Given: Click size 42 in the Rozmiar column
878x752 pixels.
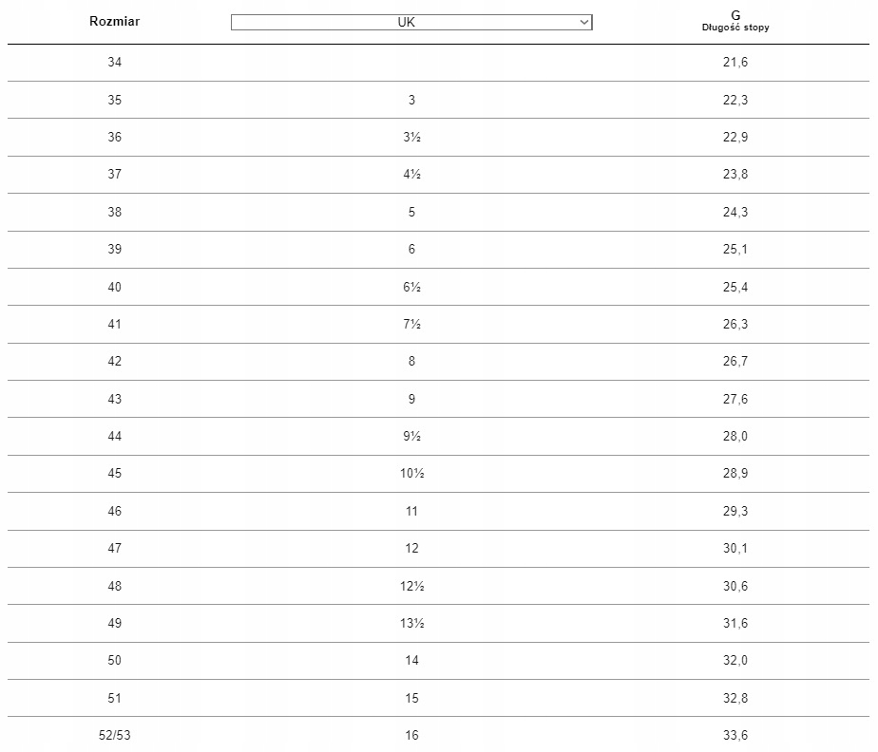Looking at the screenshot, I should [x=115, y=362].
